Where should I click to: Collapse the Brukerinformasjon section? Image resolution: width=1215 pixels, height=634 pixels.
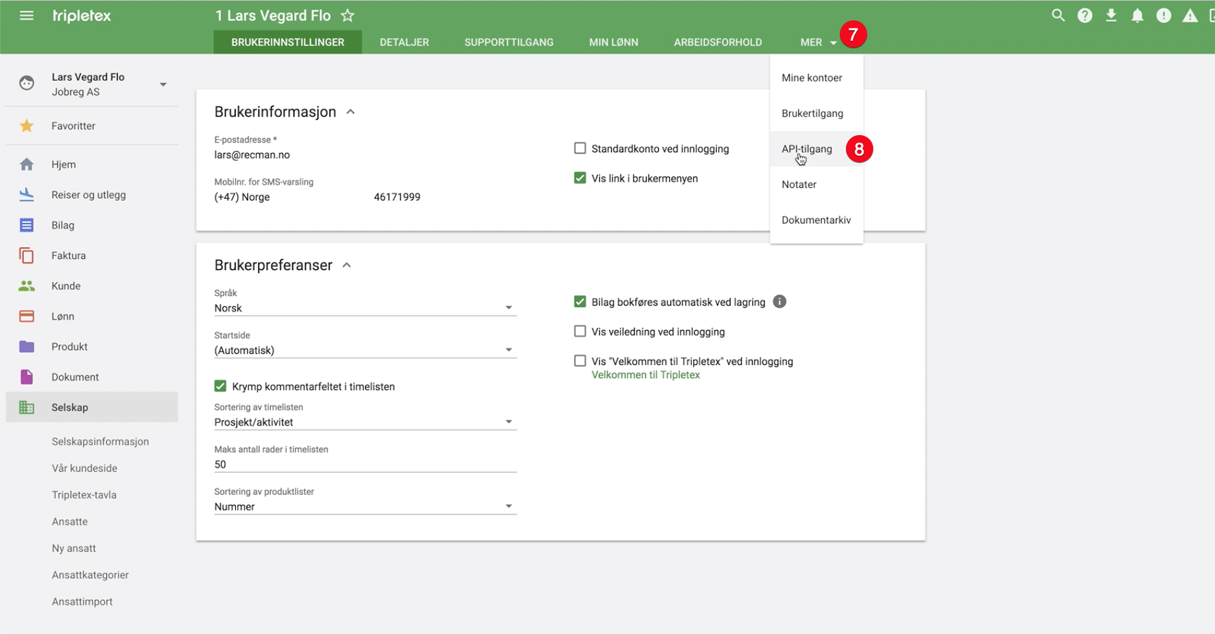[x=351, y=112]
